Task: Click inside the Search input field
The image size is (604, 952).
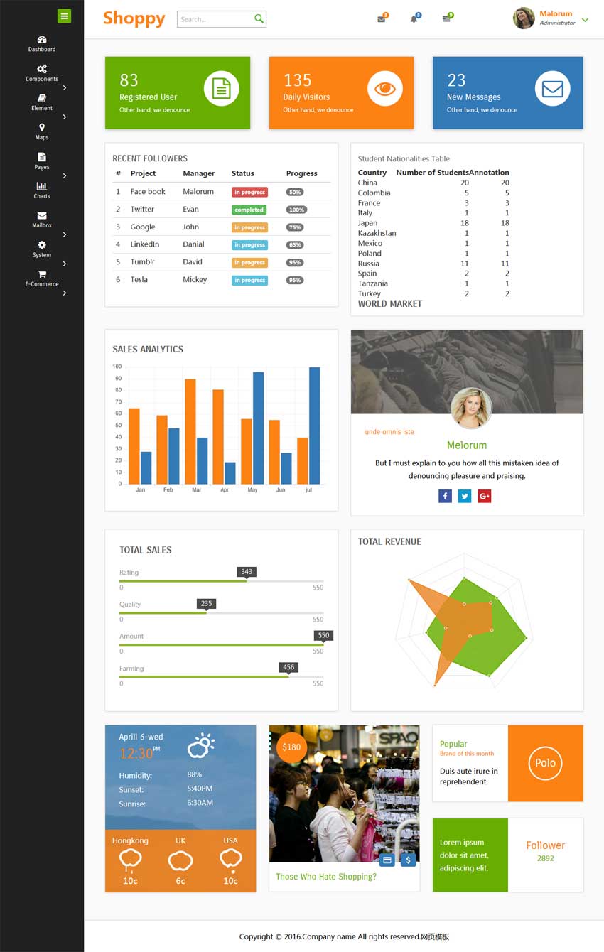Action: (215, 19)
